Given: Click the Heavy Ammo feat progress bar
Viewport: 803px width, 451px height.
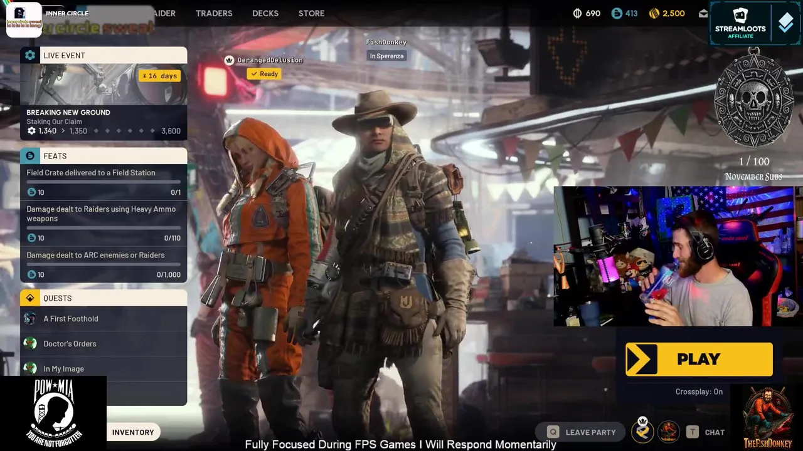Looking at the screenshot, I should tap(104, 228).
